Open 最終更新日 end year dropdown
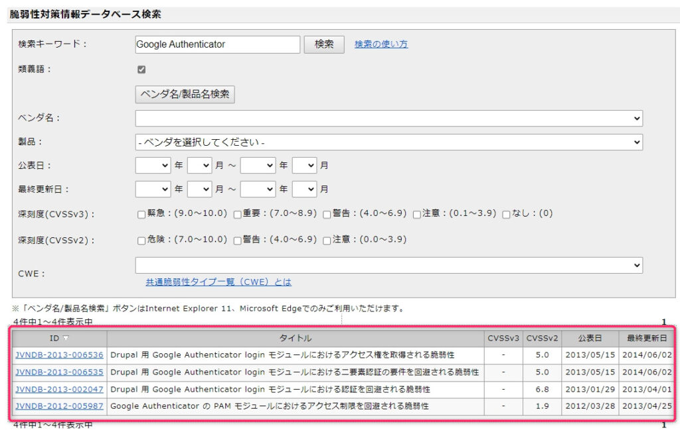 pos(258,189)
